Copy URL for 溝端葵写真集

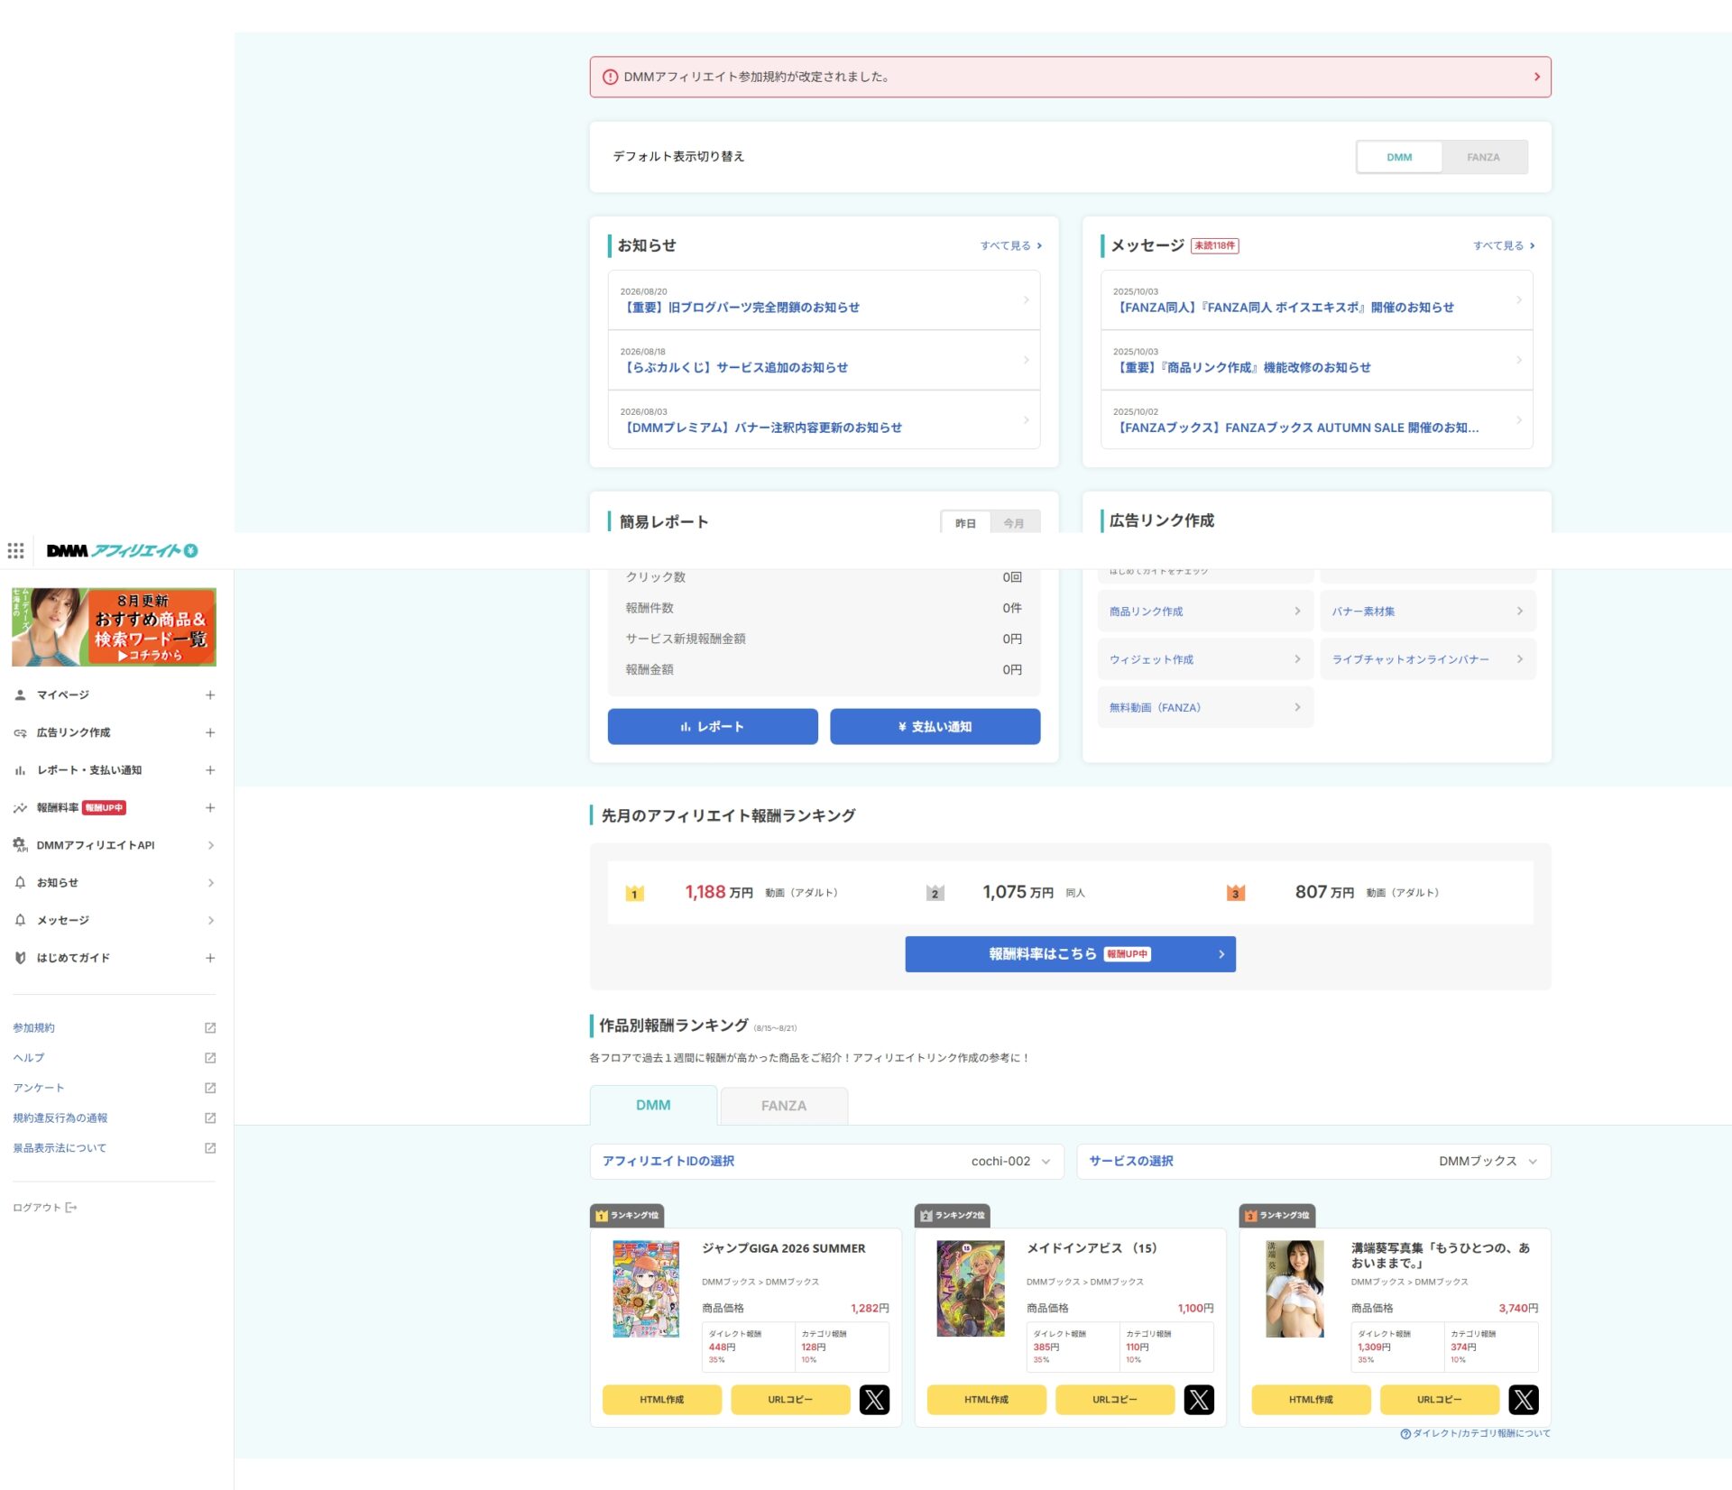1440,1400
